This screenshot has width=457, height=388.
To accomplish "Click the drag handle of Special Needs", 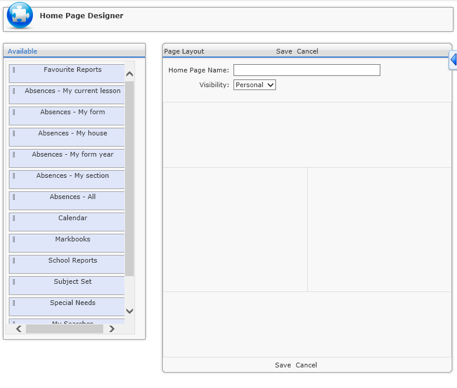I will coord(14,303).
